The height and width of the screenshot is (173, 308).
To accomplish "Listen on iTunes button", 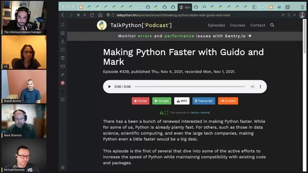I will 141,101.
